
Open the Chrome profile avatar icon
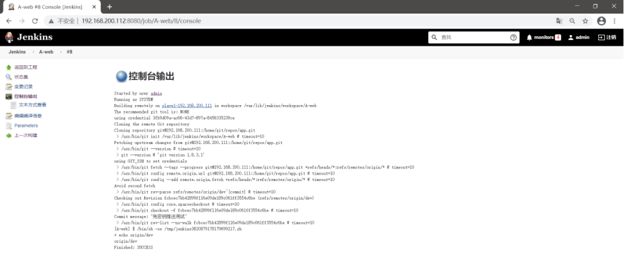coord(601,21)
